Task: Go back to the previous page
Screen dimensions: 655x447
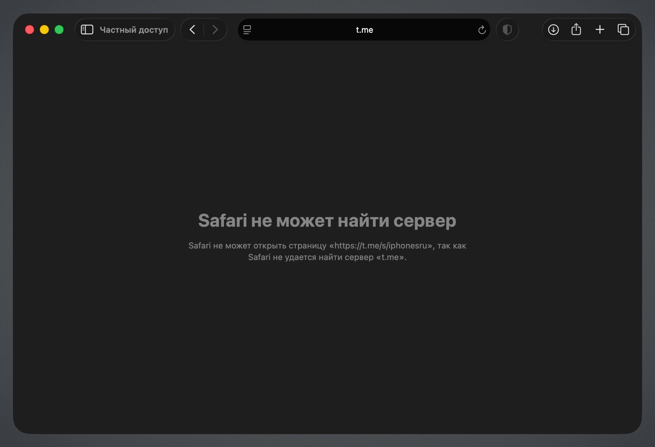Action: (x=192, y=30)
